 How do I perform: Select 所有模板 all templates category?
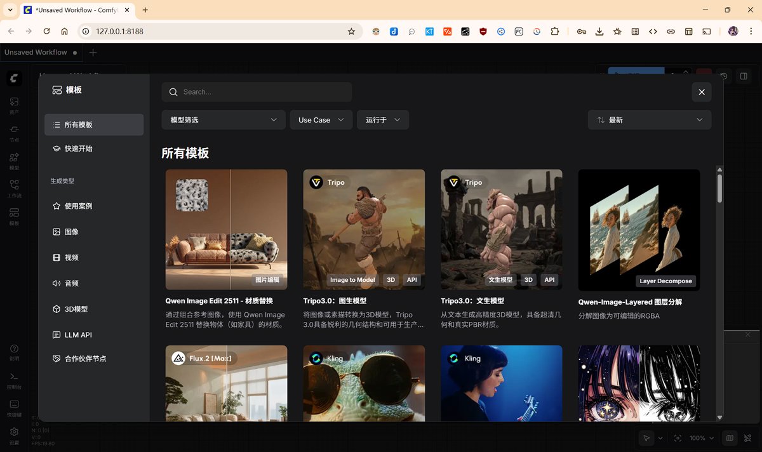[x=94, y=124]
